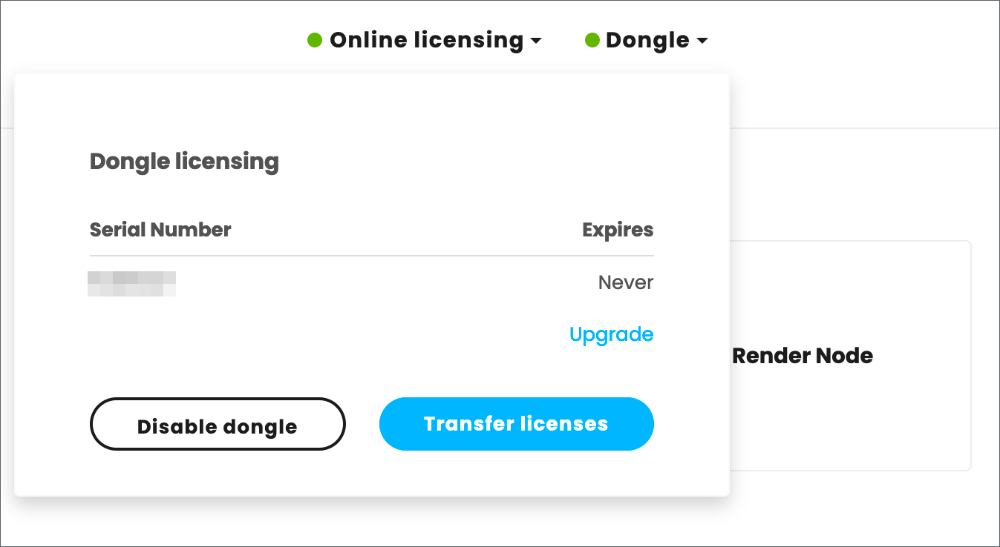Click the divider line under the table headers
1000x547 pixels.
[x=371, y=256]
